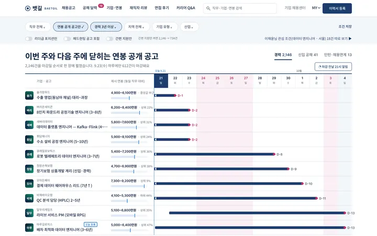Viewport: 377px width, 236px height.
Task: Open 로봇 텔레메트리 데이터 엔지니어 posting
Action: (68, 156)
